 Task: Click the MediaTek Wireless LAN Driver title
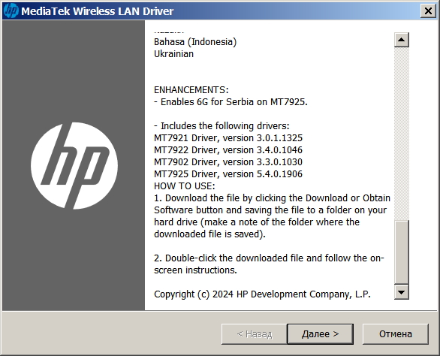click(97, 11)
